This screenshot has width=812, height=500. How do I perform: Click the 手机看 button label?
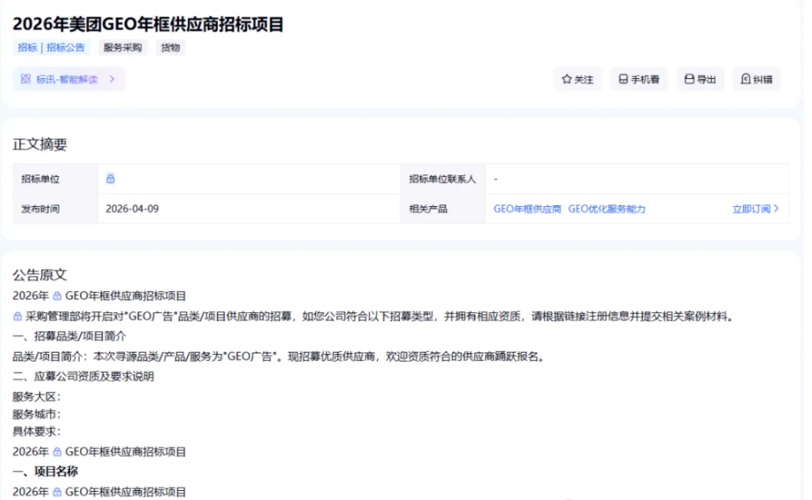[x=645, y=79]
